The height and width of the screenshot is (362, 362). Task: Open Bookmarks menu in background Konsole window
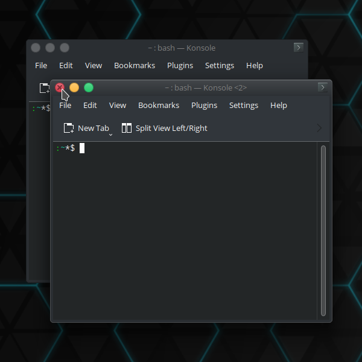135,66
